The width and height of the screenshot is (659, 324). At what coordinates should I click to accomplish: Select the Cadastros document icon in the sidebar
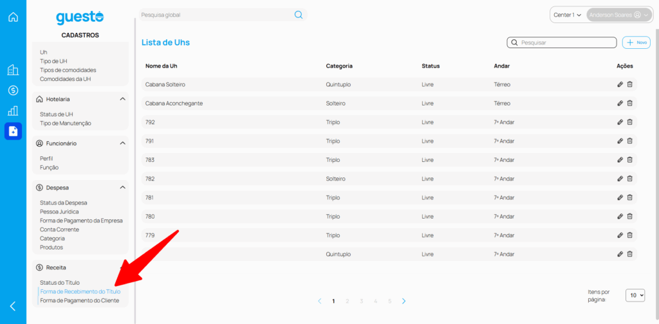[x=13, y=131]
